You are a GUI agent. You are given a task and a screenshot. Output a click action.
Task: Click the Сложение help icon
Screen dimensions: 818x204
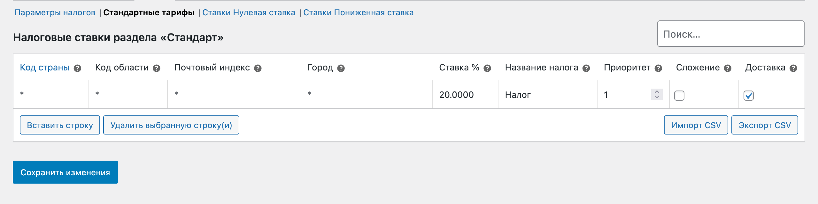728,68
